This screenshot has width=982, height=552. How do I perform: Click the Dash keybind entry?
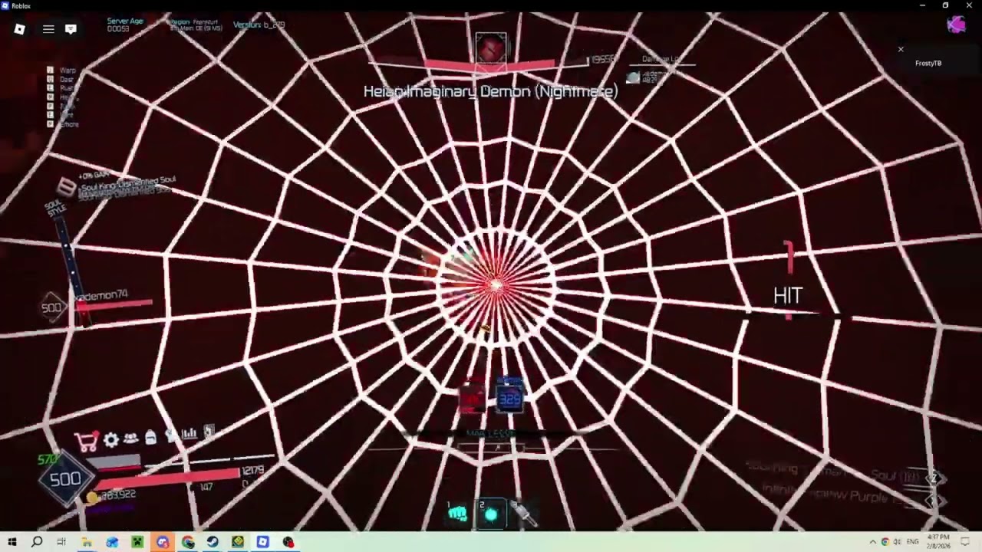coord(61,80)
